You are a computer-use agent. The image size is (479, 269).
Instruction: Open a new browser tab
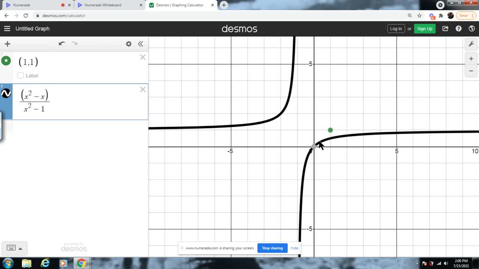[224, 5]
